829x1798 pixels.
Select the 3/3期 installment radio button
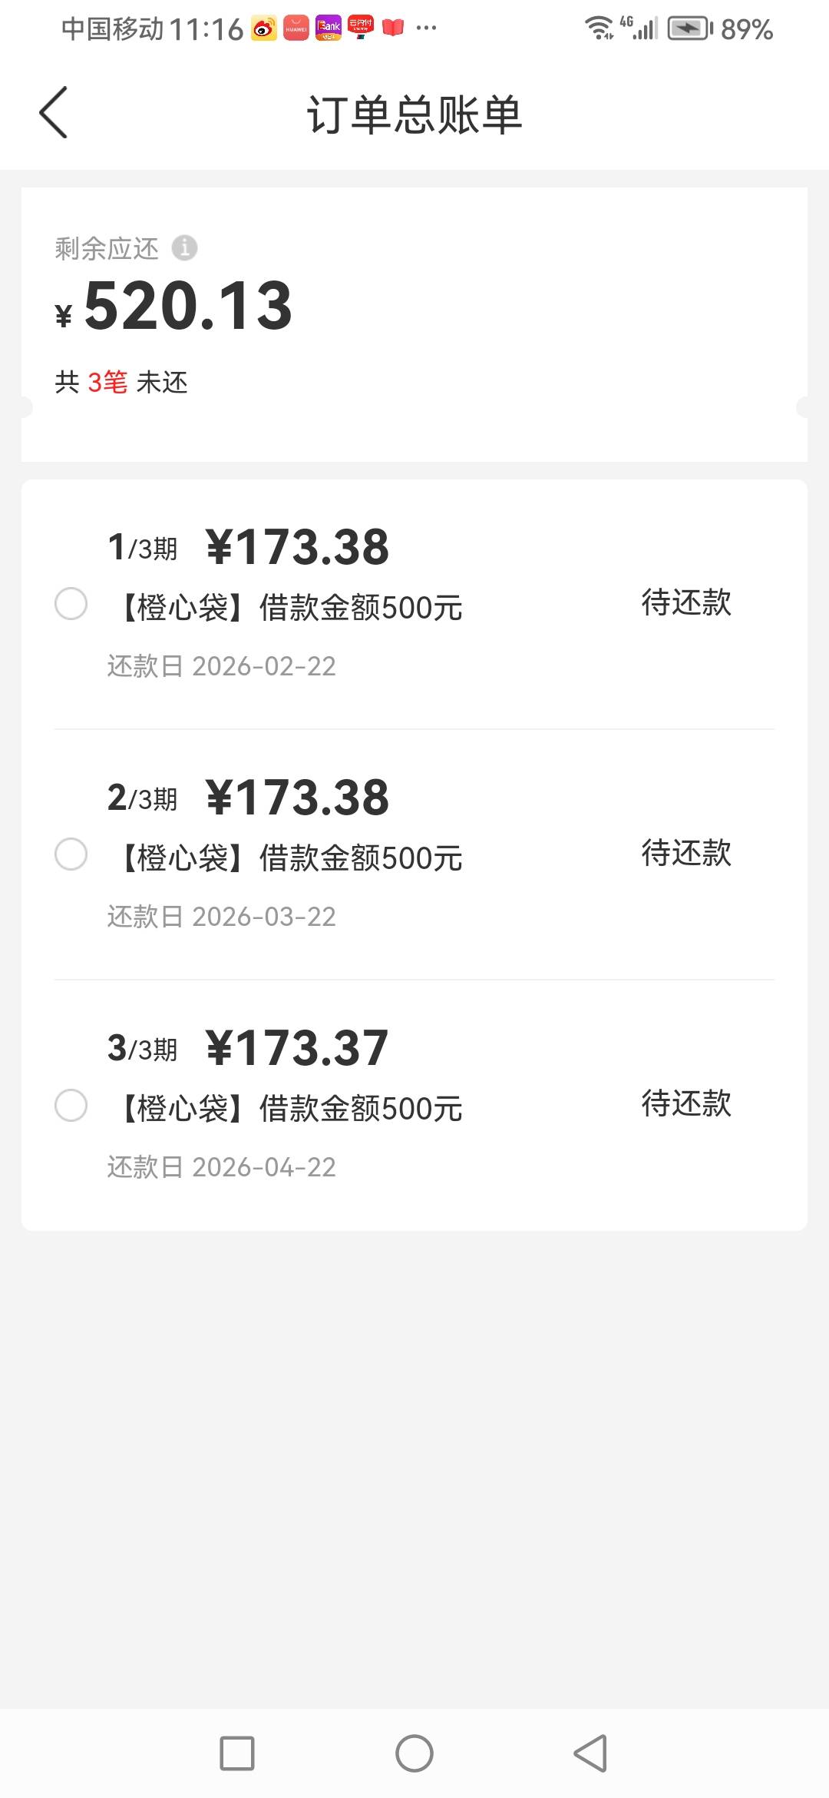click(x=71, y=1106)
